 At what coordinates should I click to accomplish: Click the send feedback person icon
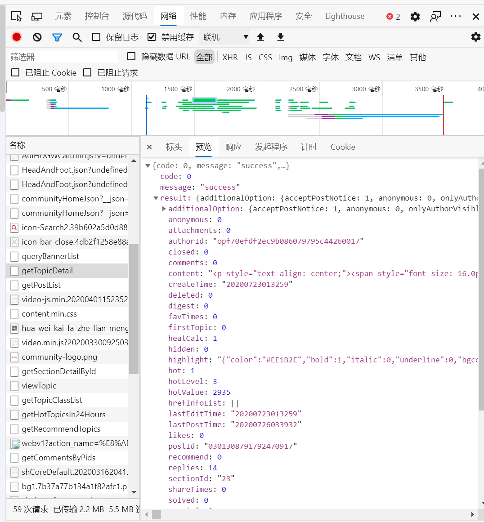[x=435, y=16]
